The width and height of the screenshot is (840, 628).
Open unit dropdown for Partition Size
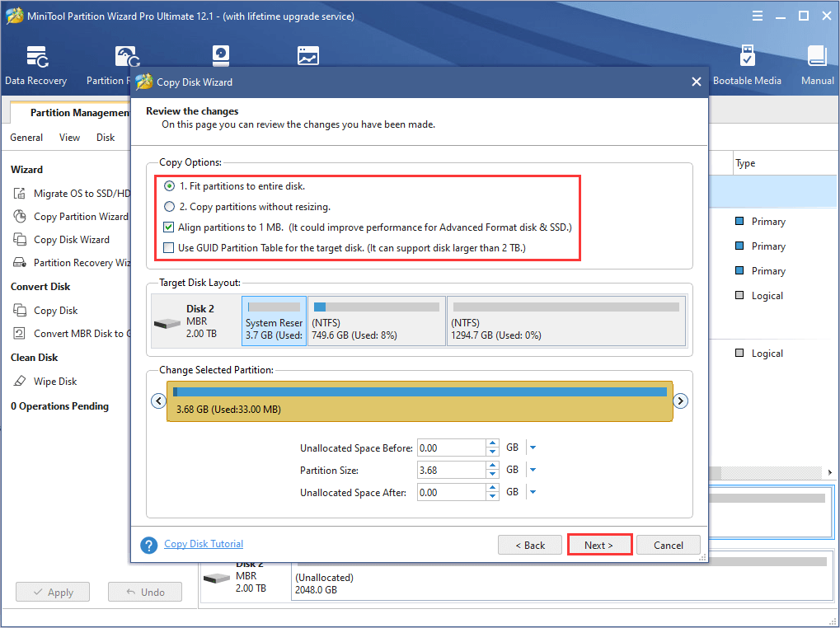[533, 470]
